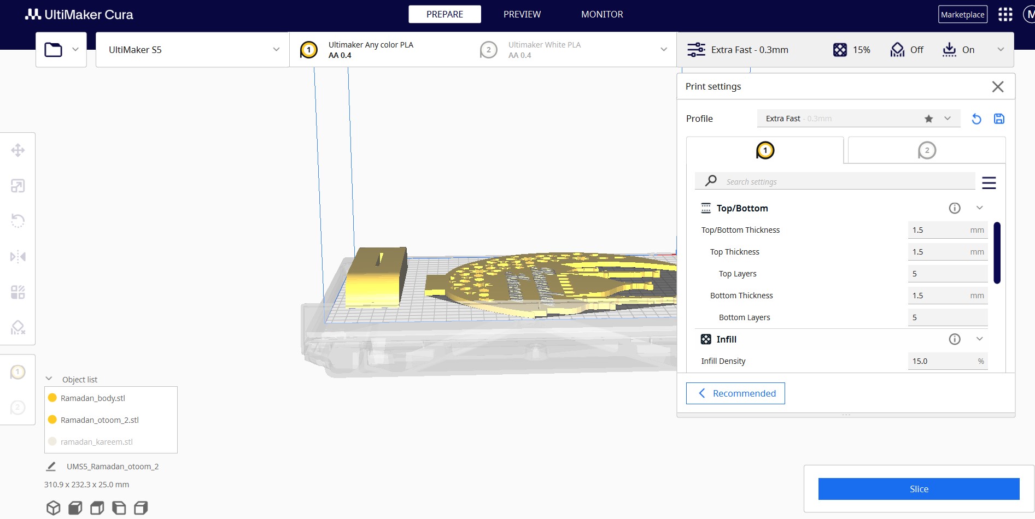Edit Bottom Thickness value
The width and height of the screenshot is (1035, 519).
(x=948, y=296)
